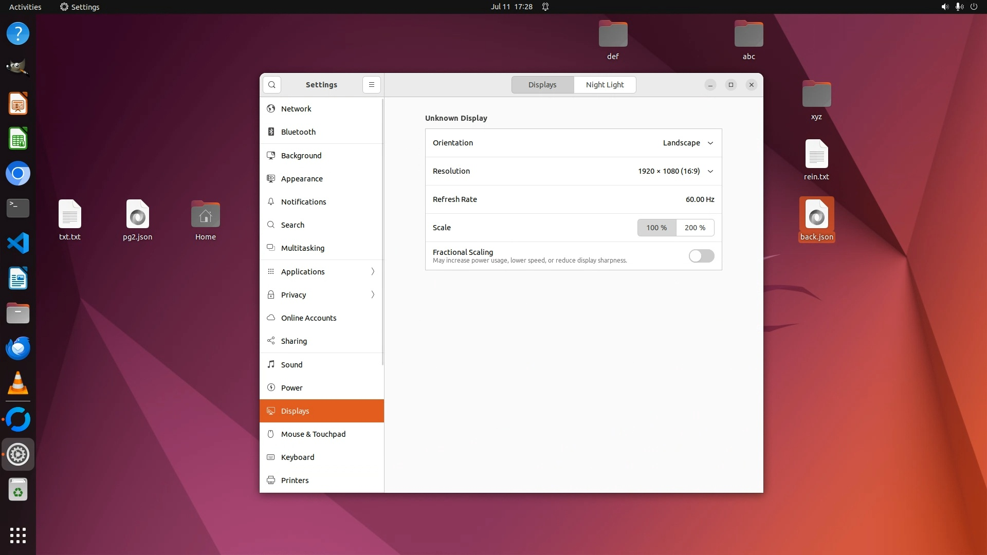The image size is (987, 555).
Task: Select Mouse & Touchpad in sidebar
Action: pos(313,434)
